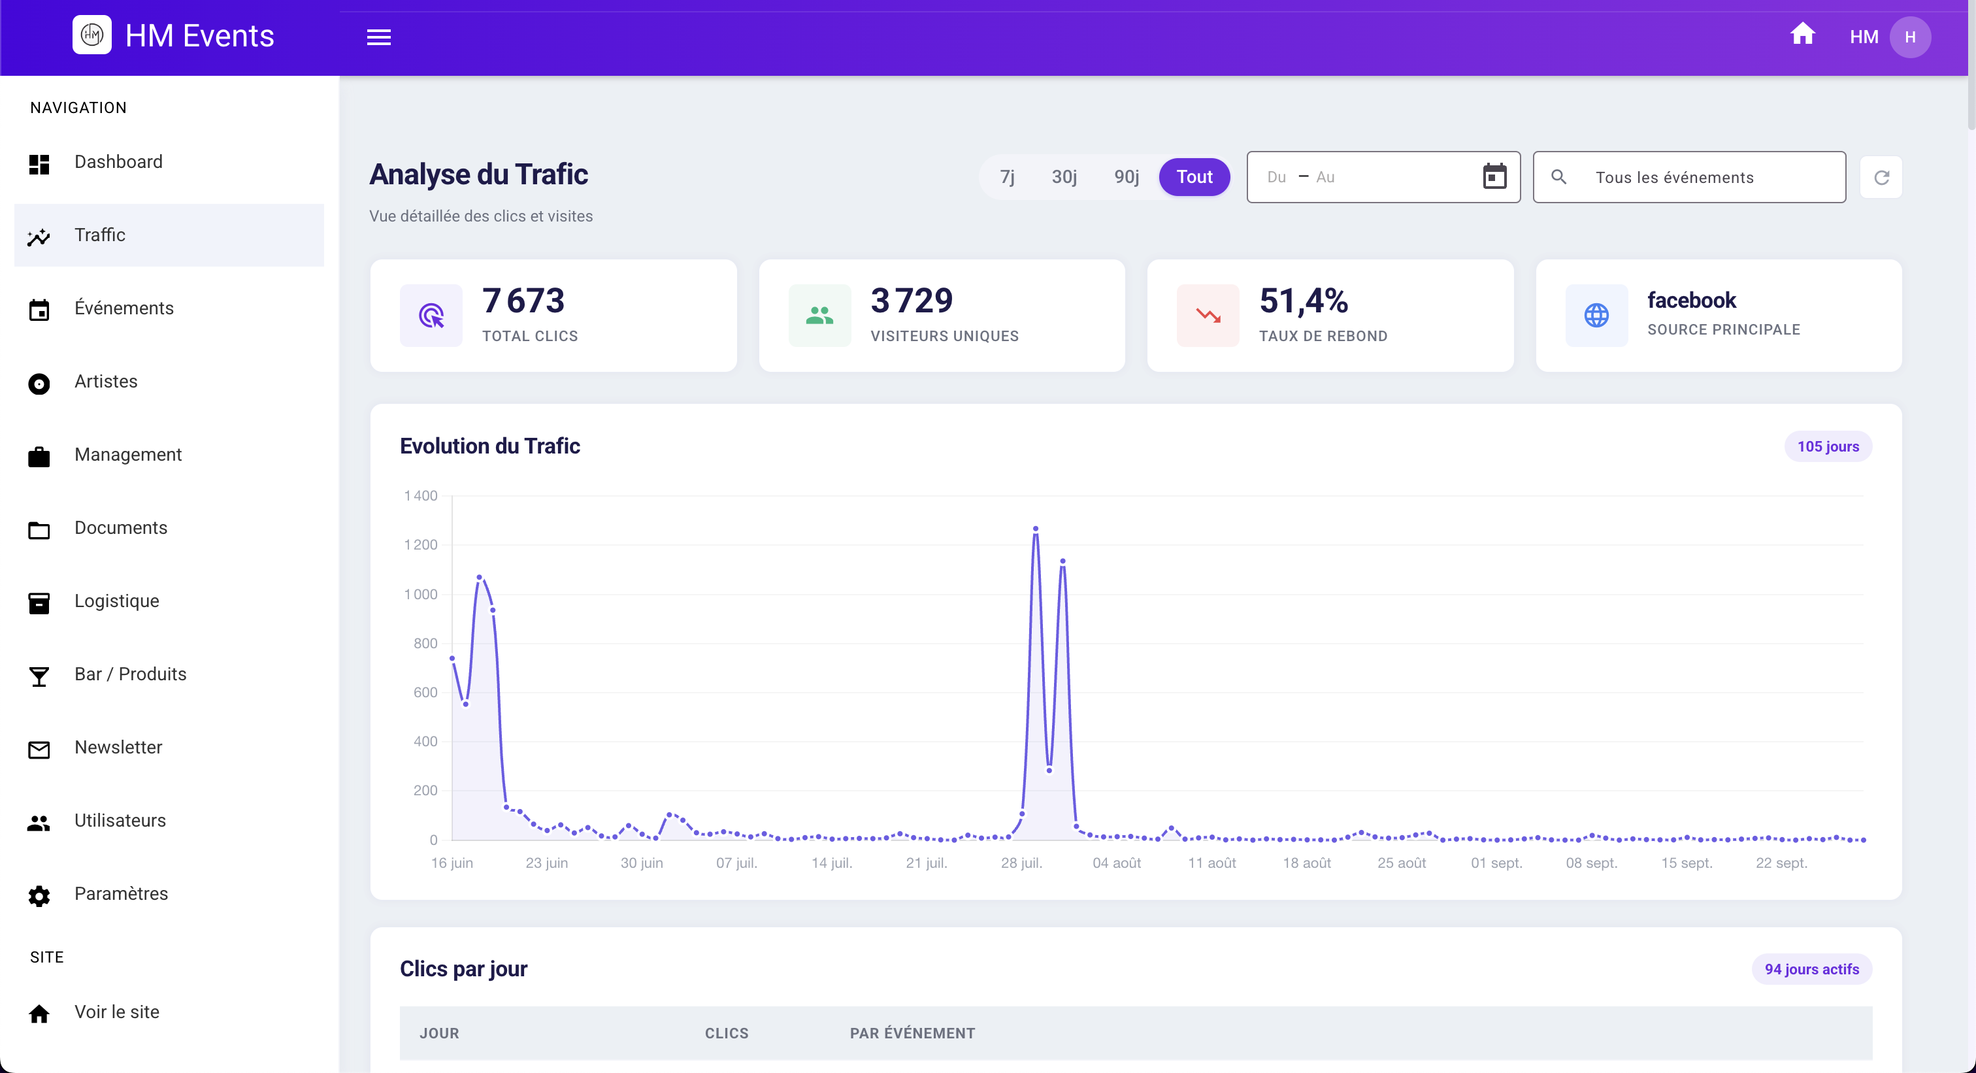Viewport: 1976px width, 1073px height.
Task: Open the date range calendar icon
Action: coord(1494,176)
